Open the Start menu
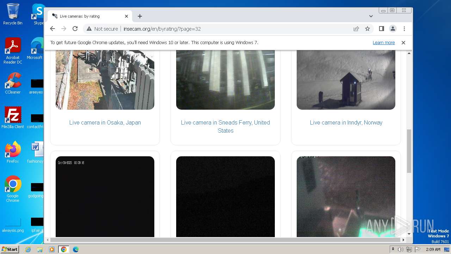451x254 pixels. [10, 249]
